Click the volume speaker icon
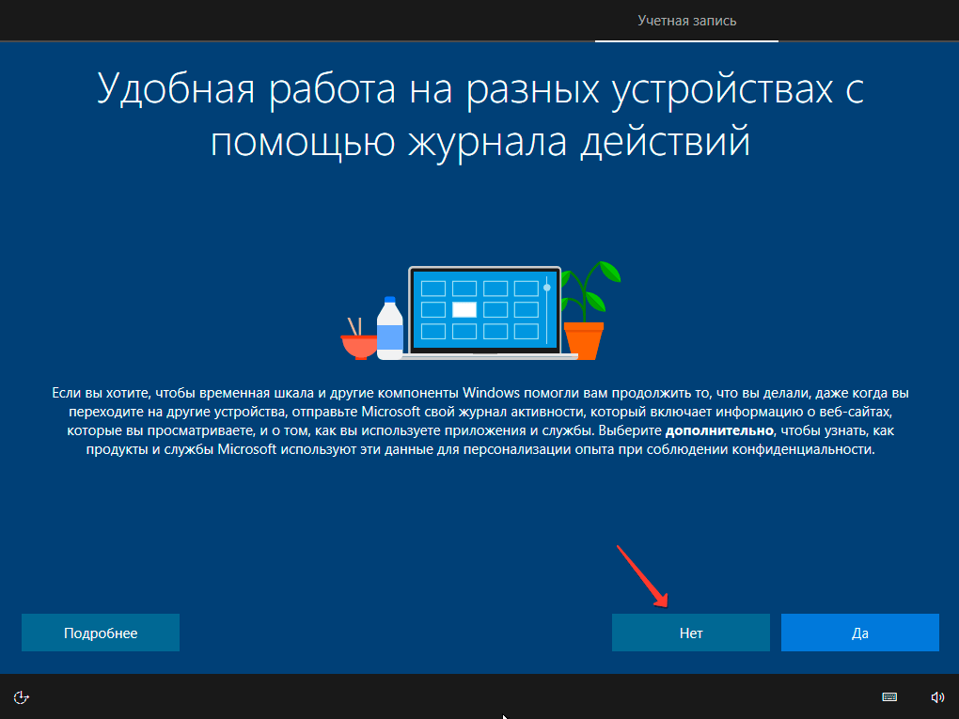959x719 pixels. (936, 697)
